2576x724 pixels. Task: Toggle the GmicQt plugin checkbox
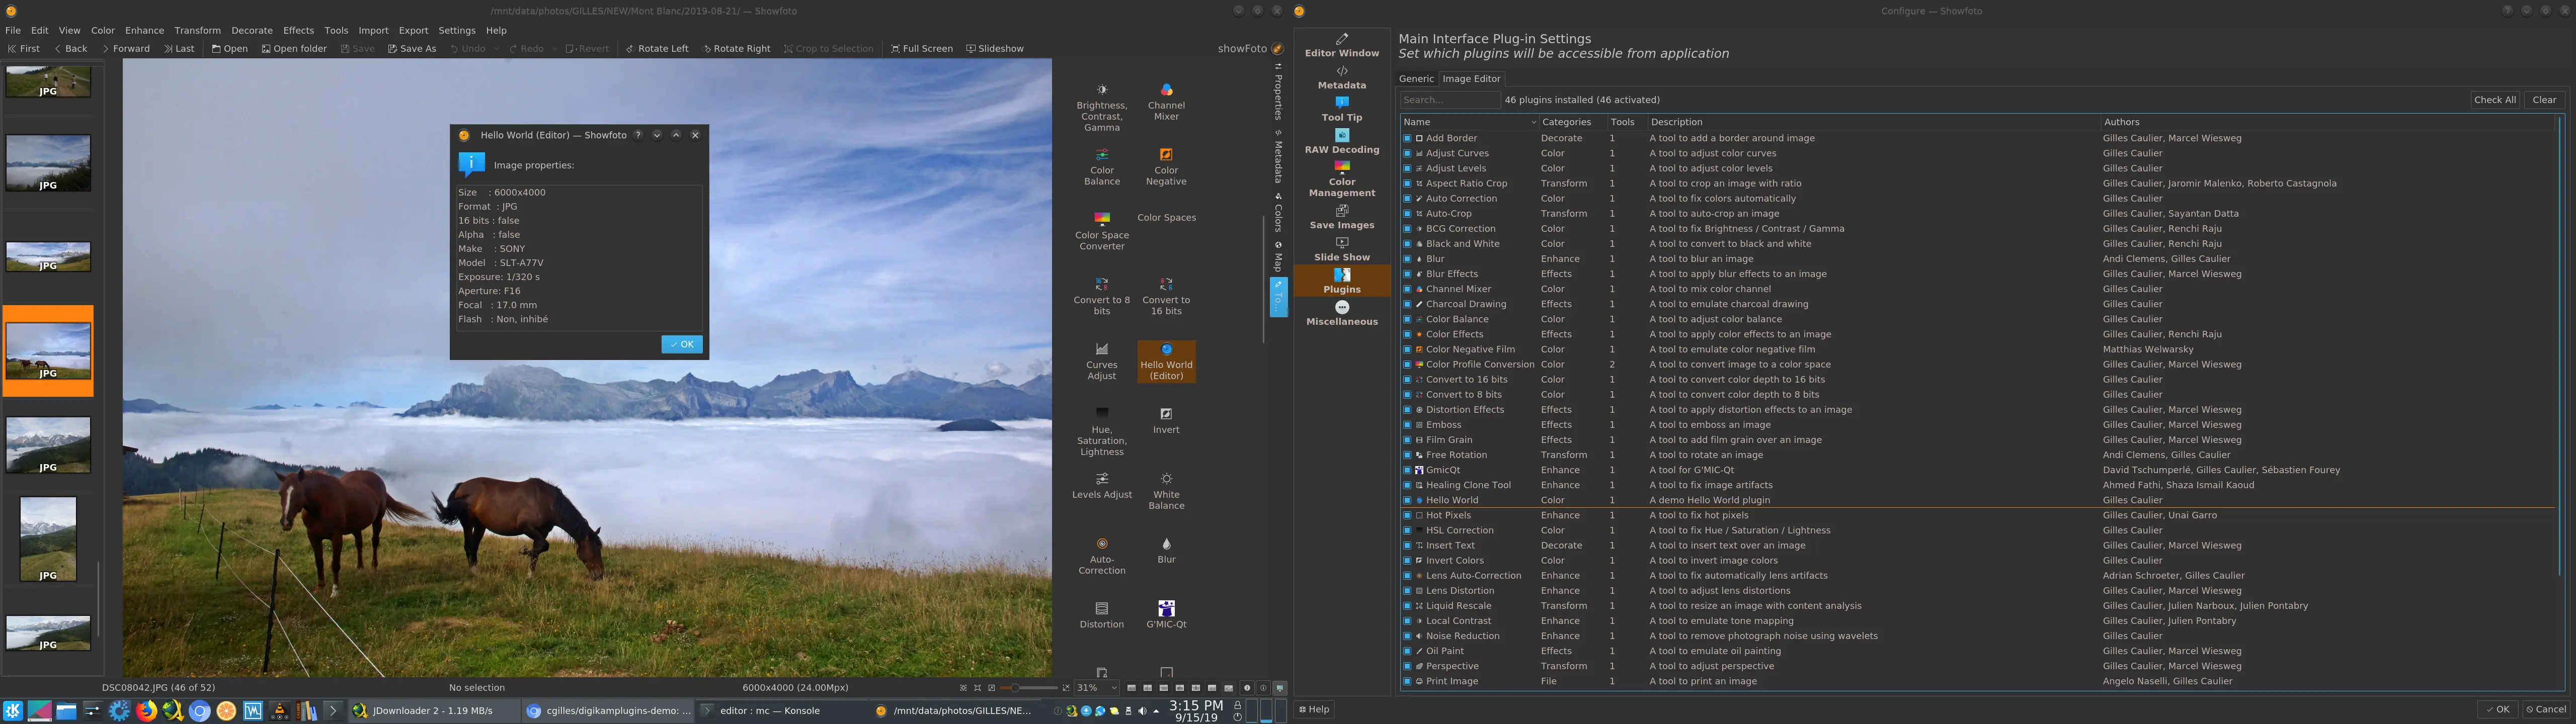[1407, 469]
